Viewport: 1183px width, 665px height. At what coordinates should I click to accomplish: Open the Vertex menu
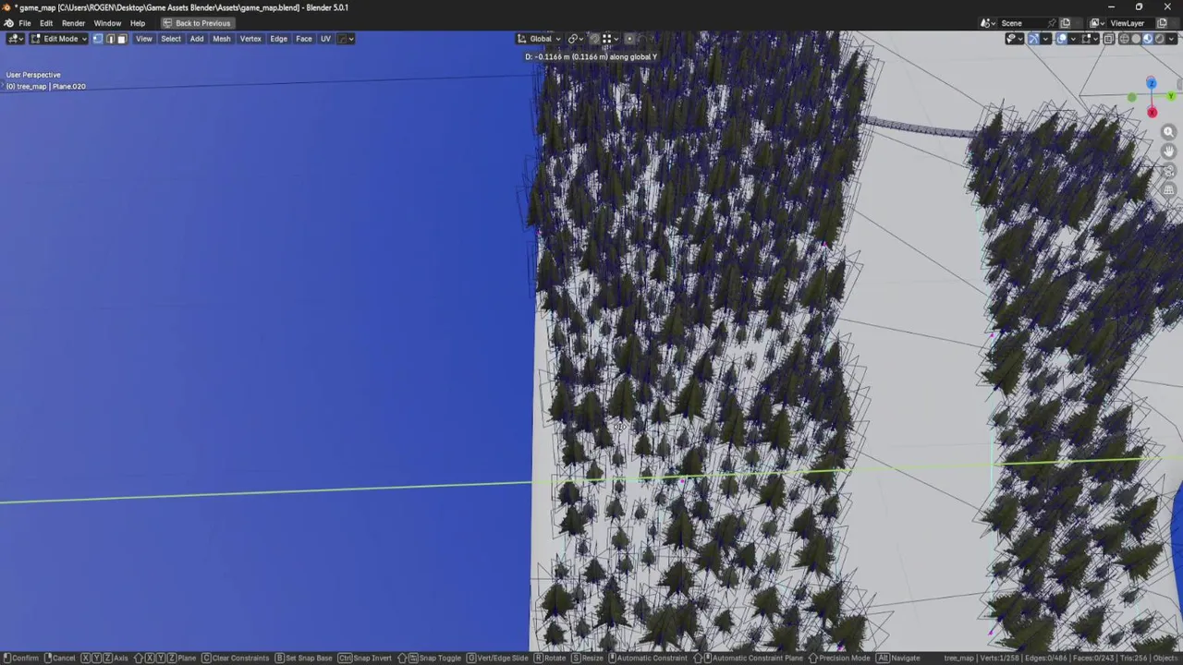tap(250, 39)
